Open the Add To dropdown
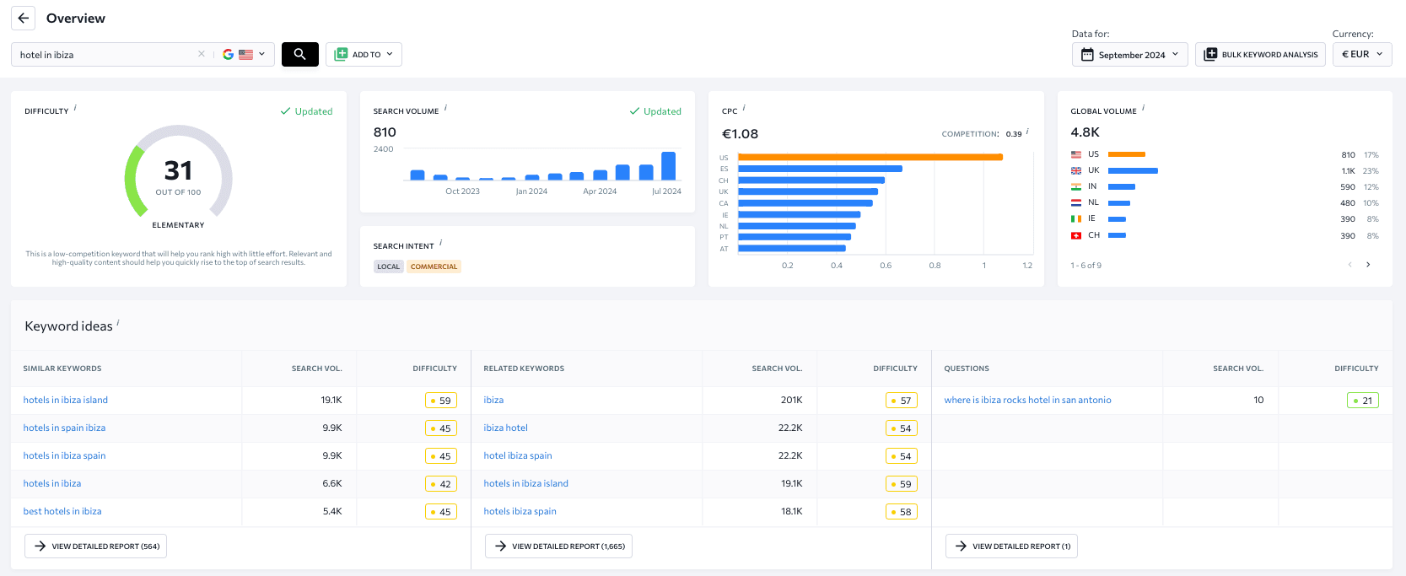The width and height of the screenshot is (1406, 576). point(364,54)
